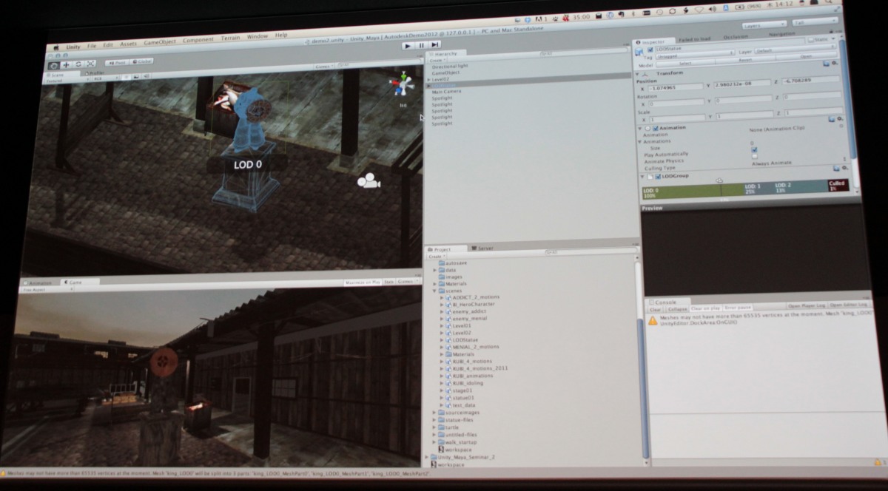Click the scene orientation gizmo
The height and width of the screenshot is (491, 888).
tap(401, 85)
